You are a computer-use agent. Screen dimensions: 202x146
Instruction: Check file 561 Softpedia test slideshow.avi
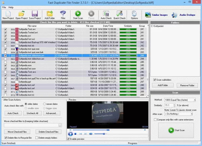click(5, 59)
